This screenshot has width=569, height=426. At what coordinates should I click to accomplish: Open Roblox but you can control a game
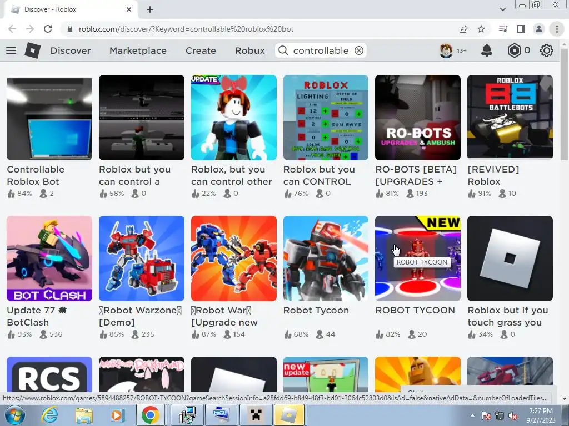click(x=142, y=118)
